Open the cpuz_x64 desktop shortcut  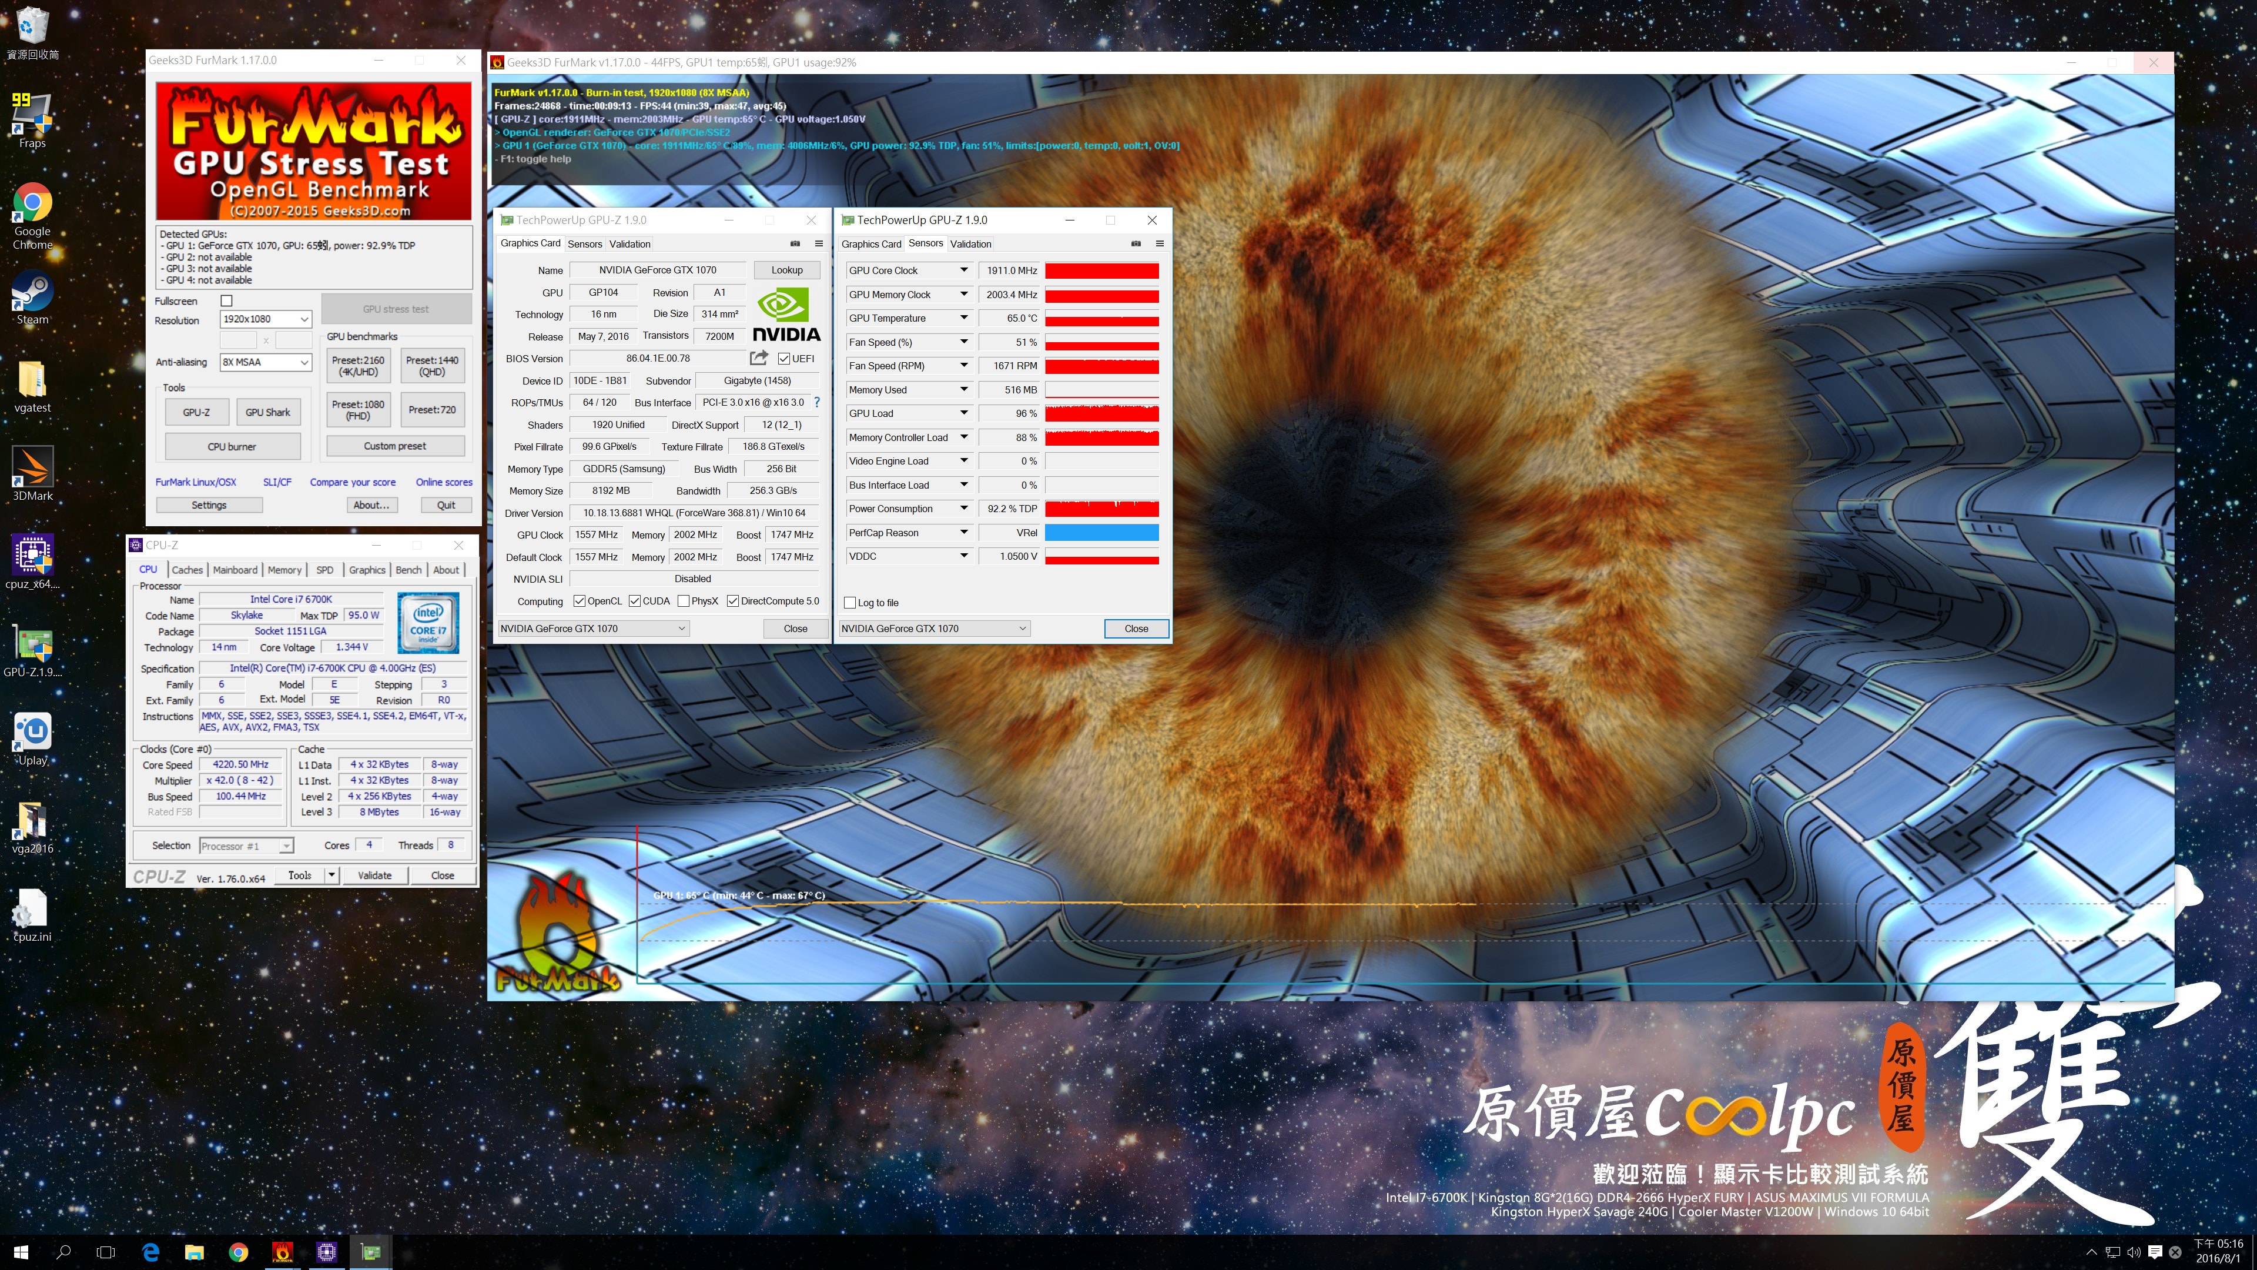(x=32, y=562)
